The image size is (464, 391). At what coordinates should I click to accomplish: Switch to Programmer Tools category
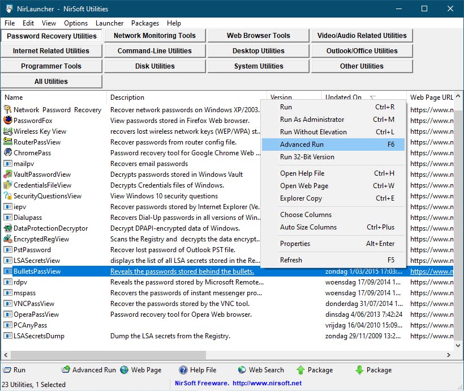(x=51, y=66)
